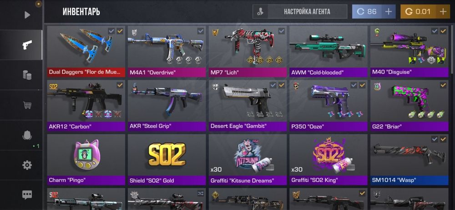Viewport: 455px width, 210px height.
Task: Open the shopping cart store icon
Action: tap(27, 105)
